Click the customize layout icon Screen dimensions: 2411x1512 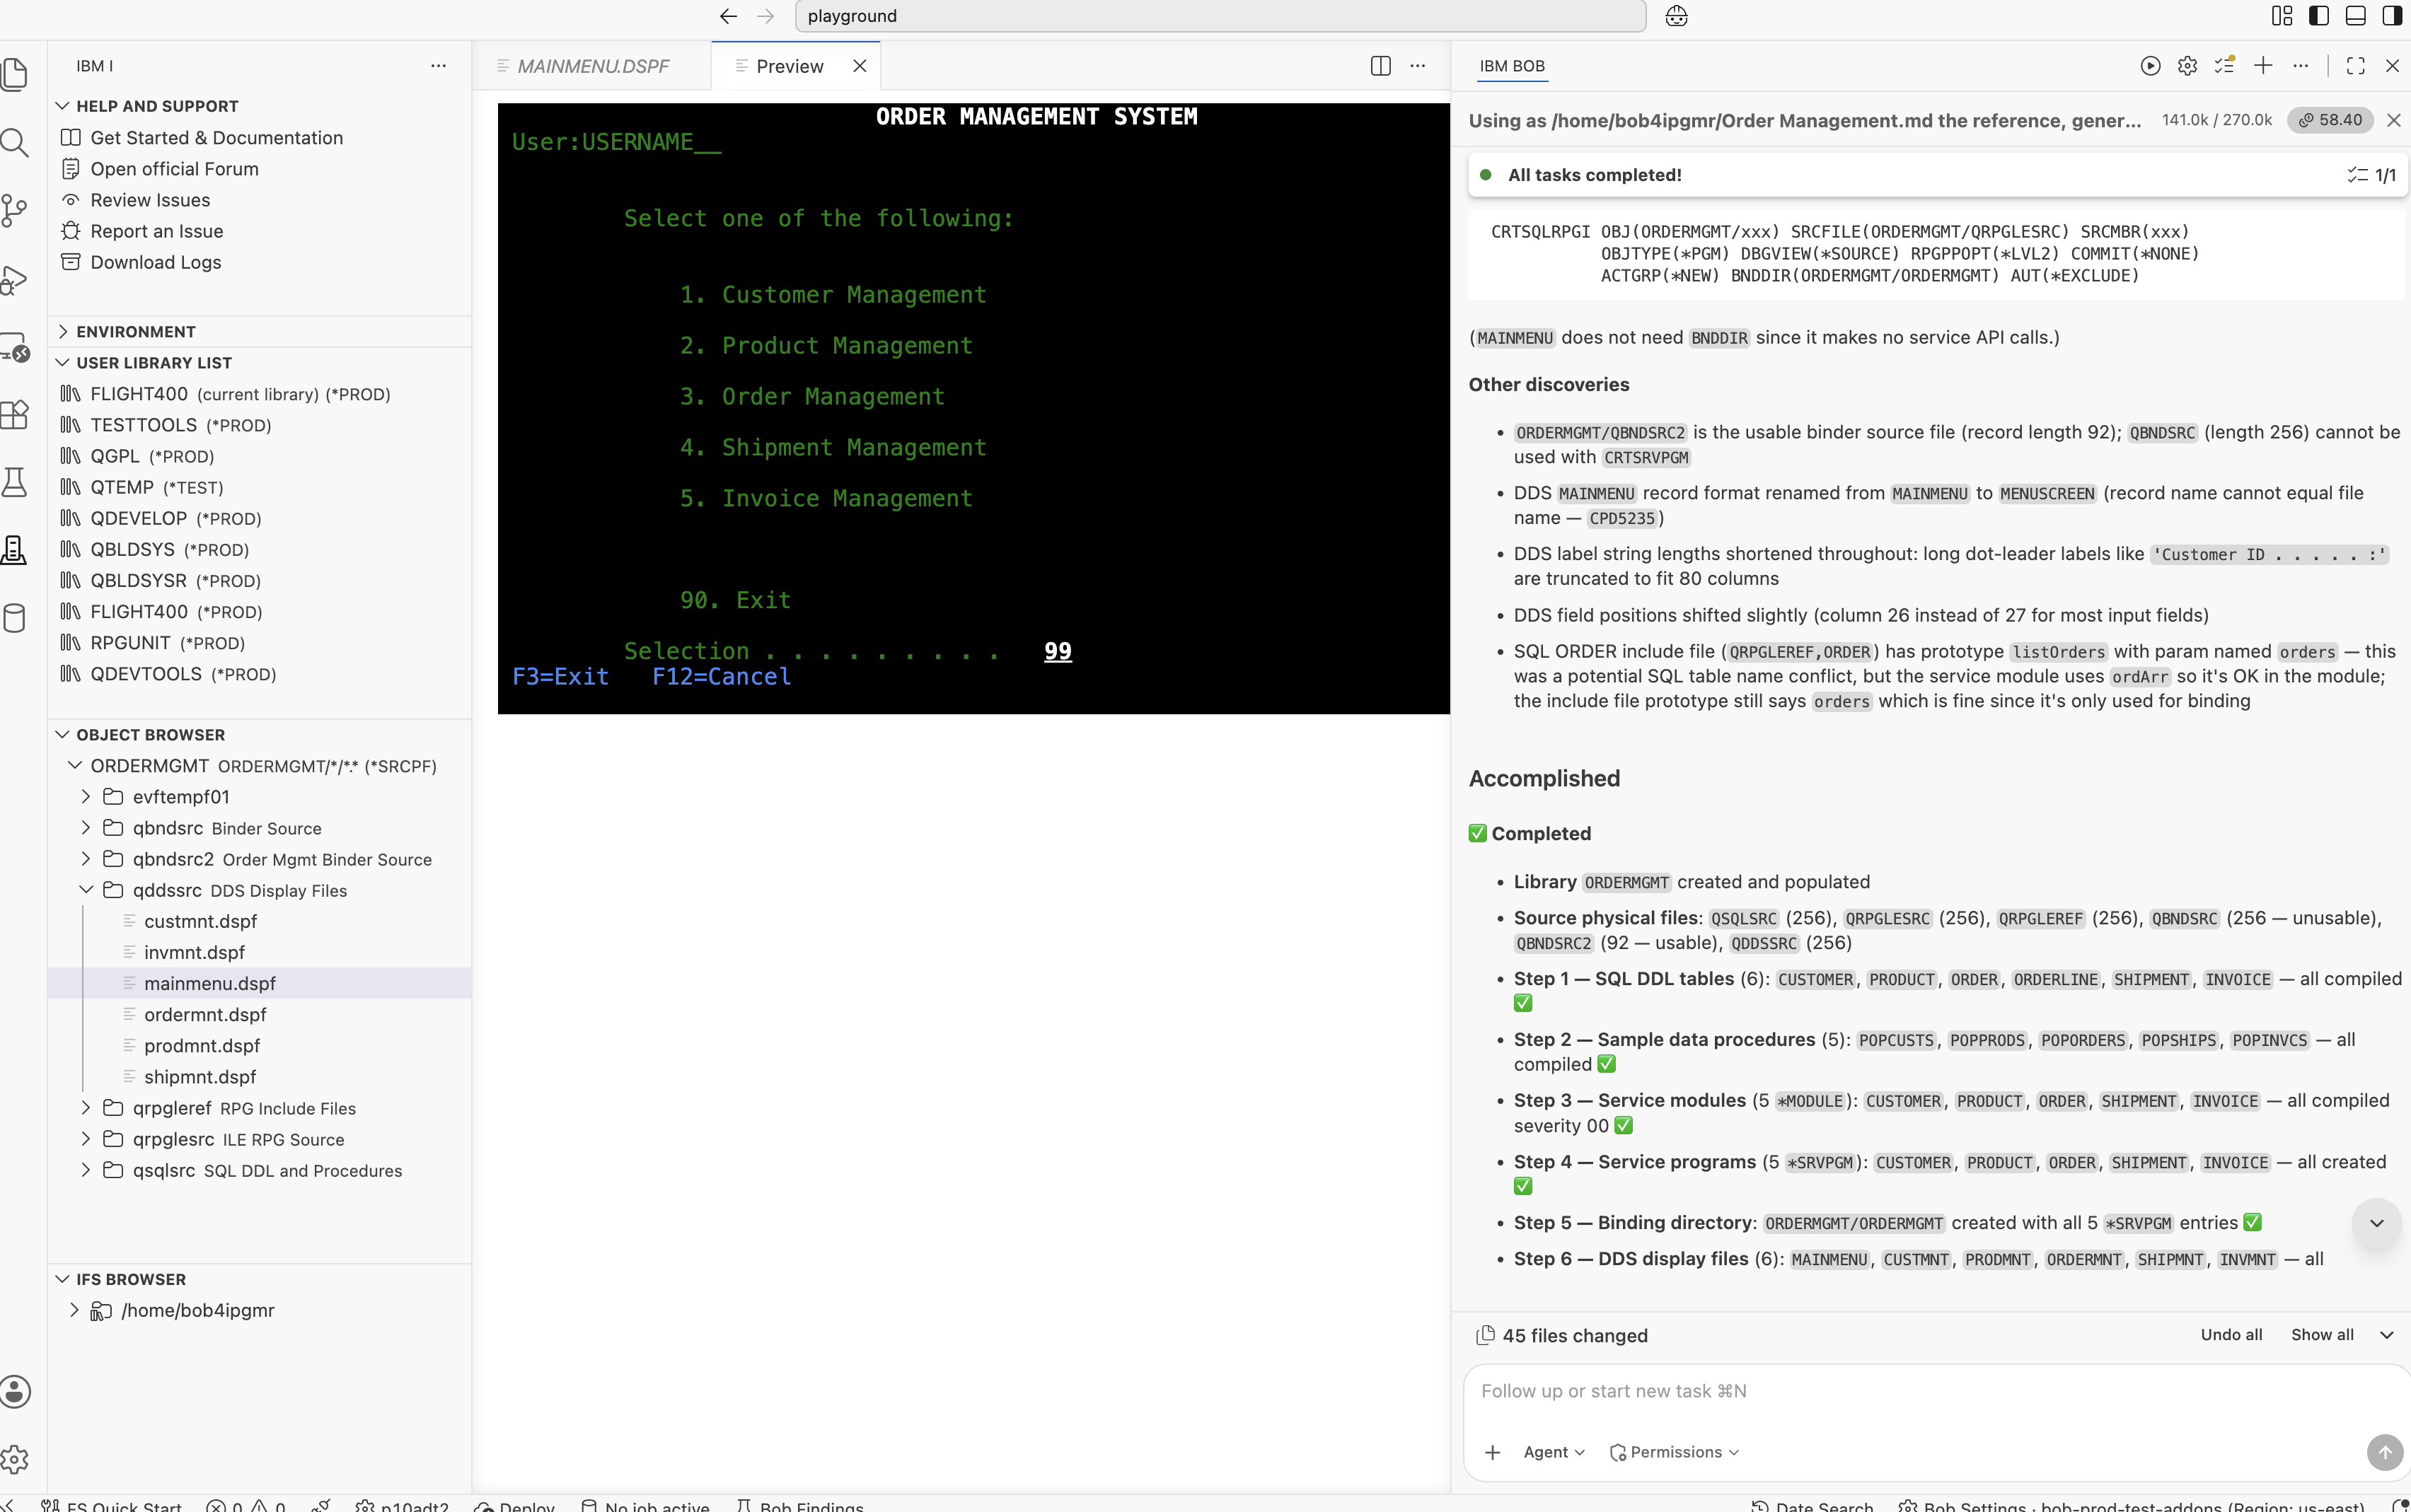2282,16
